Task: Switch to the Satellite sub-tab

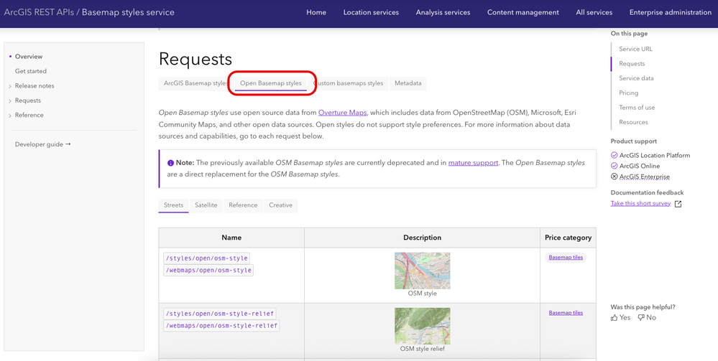Action: [206, 205]
